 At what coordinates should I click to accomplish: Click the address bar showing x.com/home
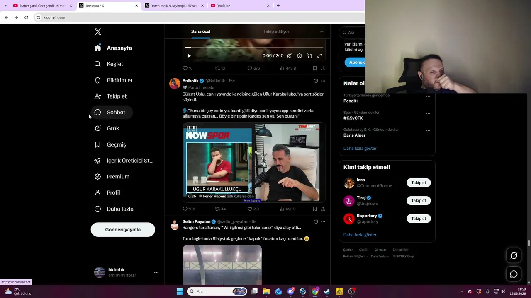point(199,17)
